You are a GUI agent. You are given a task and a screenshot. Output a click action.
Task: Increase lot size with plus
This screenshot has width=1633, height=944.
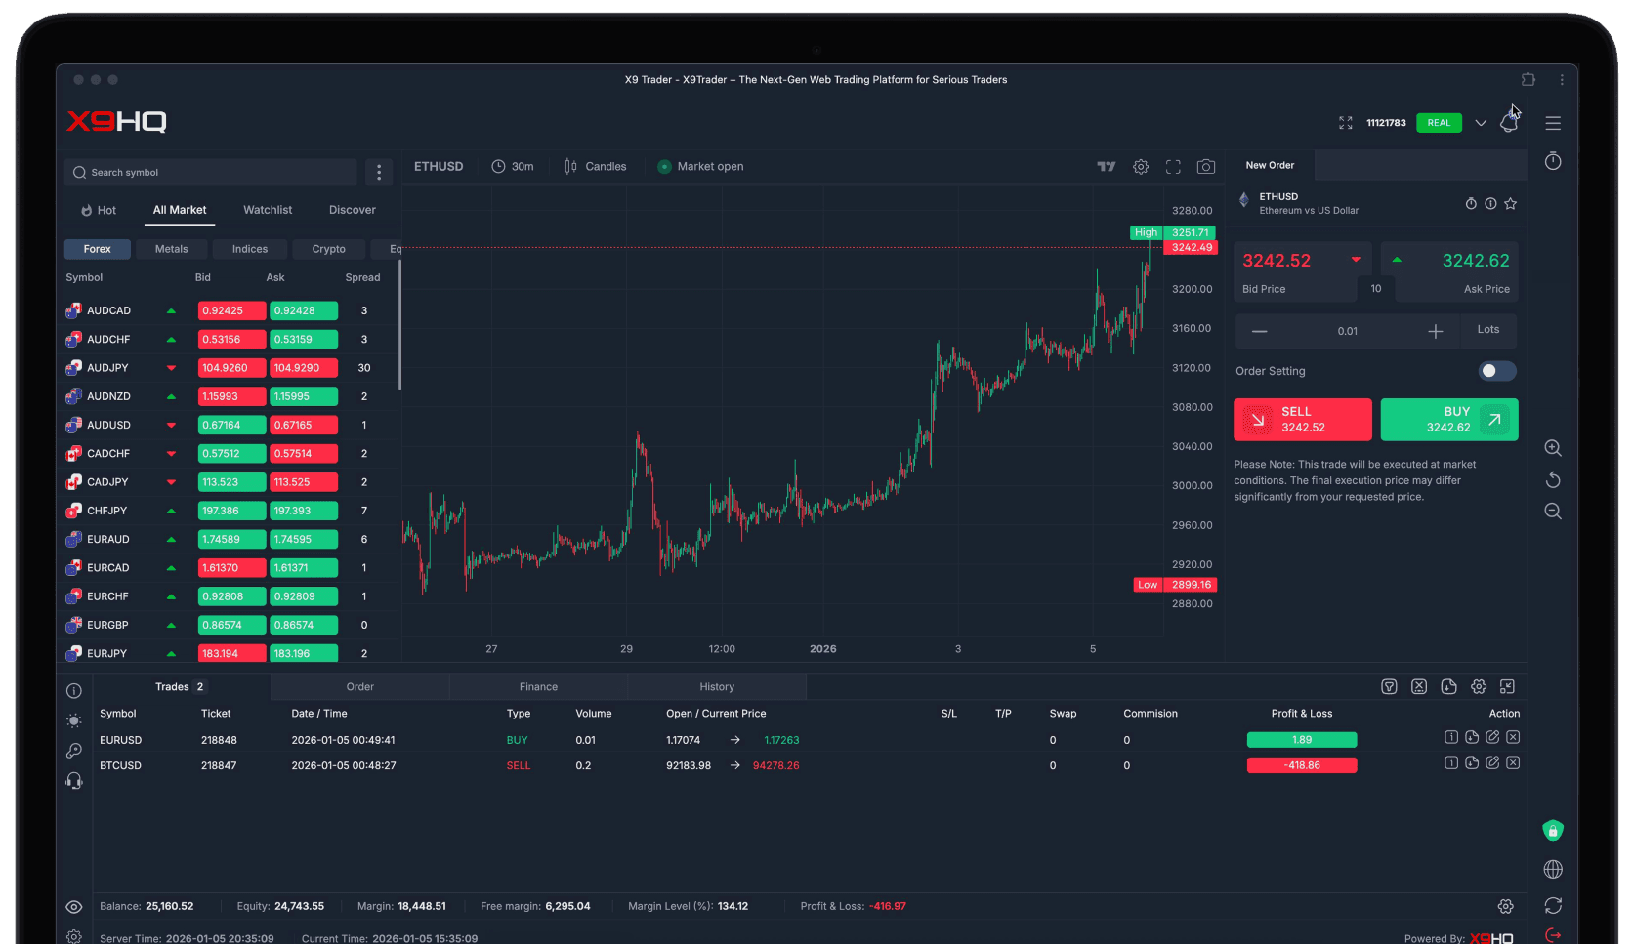pyautogui.click(x=1435, y=331)
